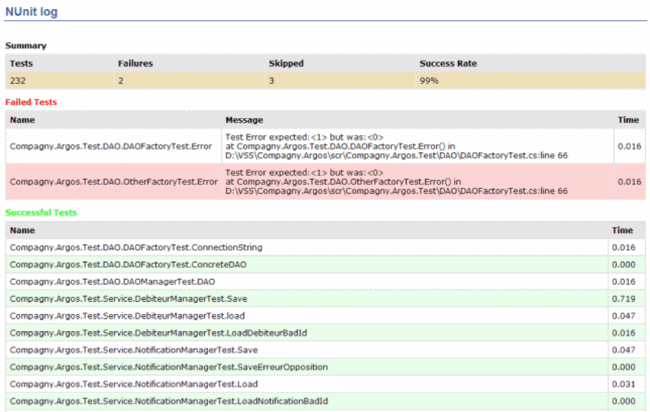The image size is (650, 412).
Task: Click the Successful Tests section heading
Action: 41,212
